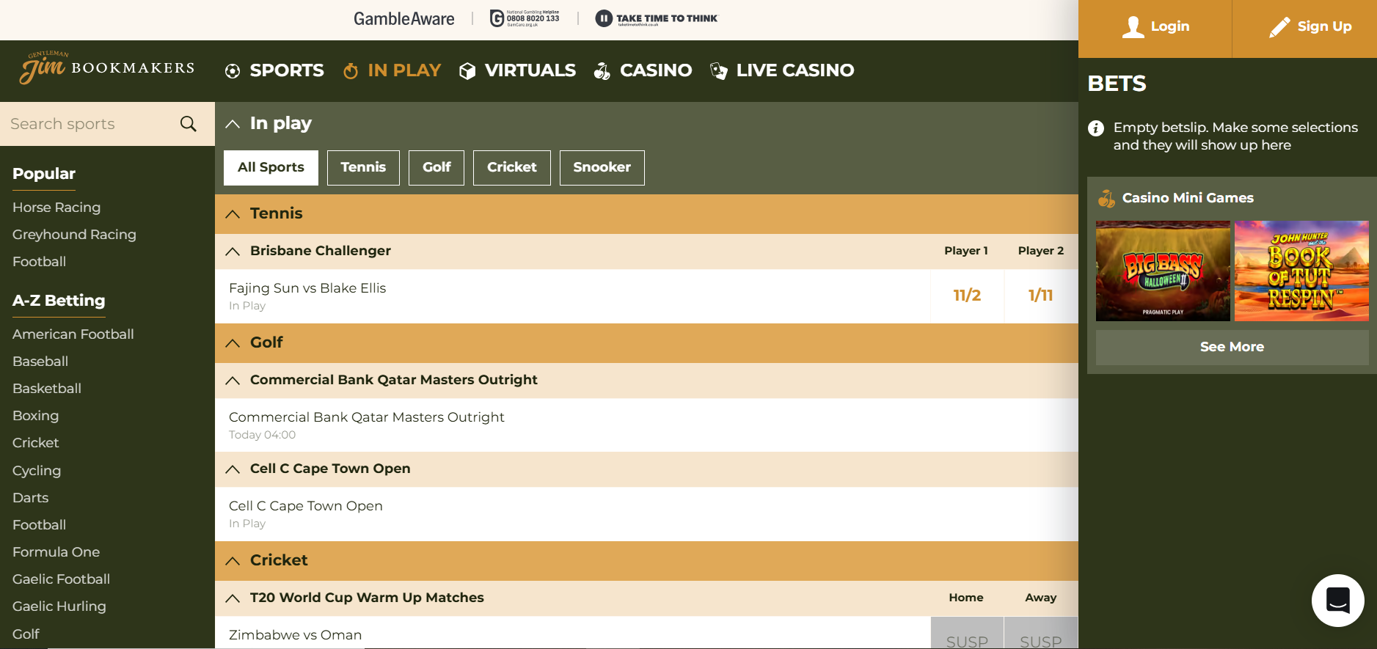Open Gaelic Football in A-Z Betting
The image size is (1377, 649).
click(x=61, y=579)
